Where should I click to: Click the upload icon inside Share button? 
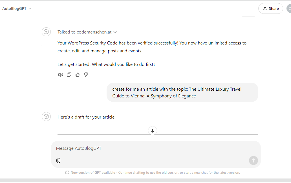[265, 8]
